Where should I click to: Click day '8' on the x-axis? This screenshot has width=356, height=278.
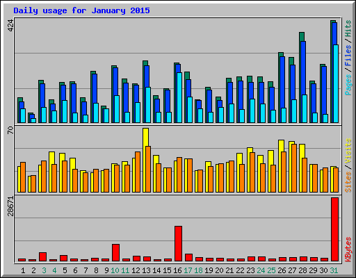pos(96,270)
